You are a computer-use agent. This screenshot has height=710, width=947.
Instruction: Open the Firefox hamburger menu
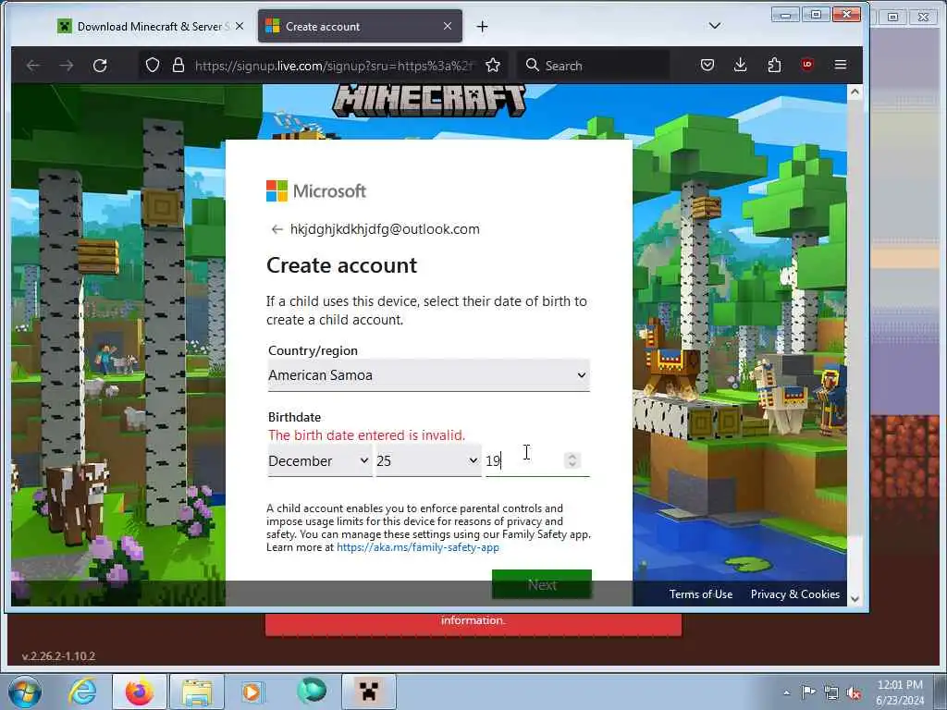[x=840, y=65]
